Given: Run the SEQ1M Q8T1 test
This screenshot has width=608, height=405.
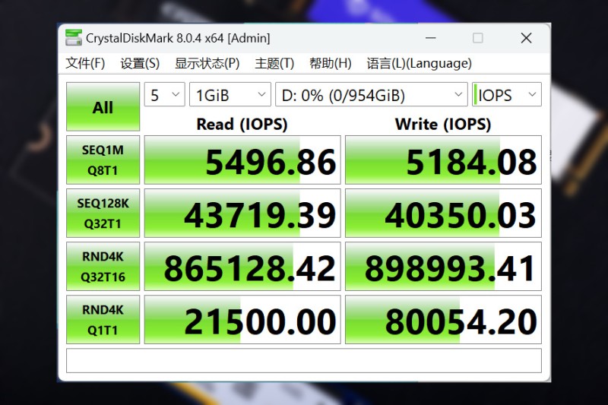Looking at the screenshot, I should click(103, 160).
